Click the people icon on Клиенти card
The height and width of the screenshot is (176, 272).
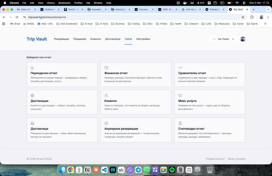(106, 95)
